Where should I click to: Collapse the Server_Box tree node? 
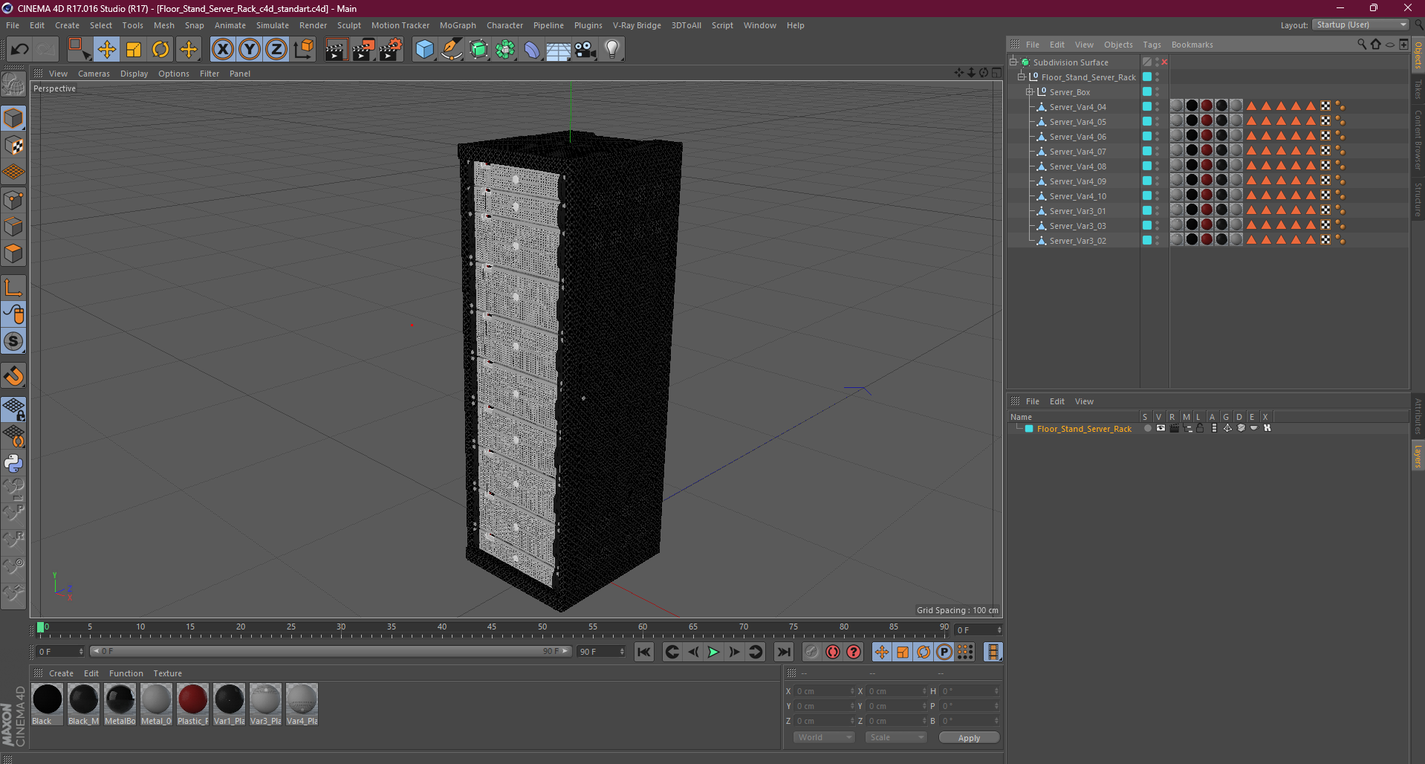1030,92
